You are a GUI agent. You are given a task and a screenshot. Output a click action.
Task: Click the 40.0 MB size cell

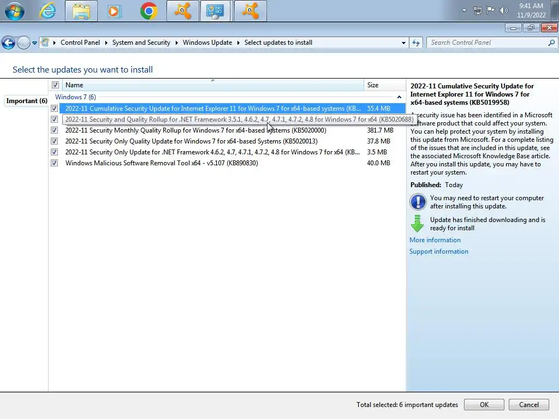click(x=379, y=163)
